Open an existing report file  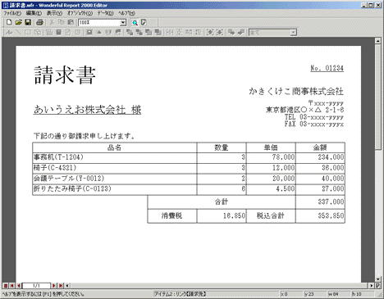(18, 22)
